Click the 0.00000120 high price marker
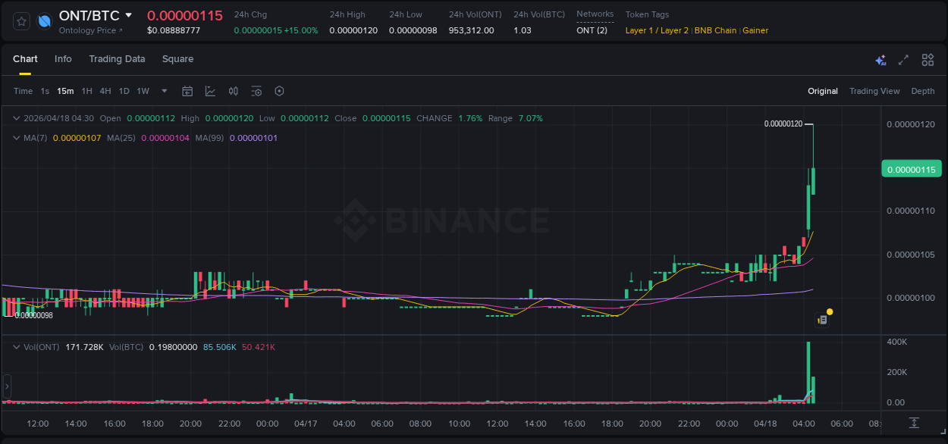 783,124
